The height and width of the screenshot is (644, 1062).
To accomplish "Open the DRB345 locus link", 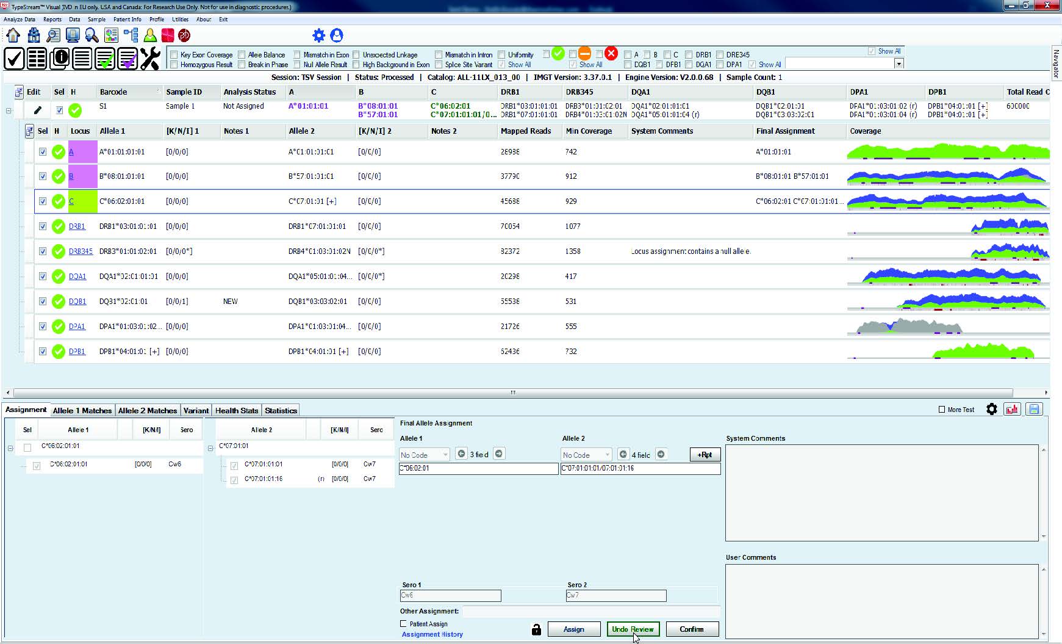I will click(81, 251).
